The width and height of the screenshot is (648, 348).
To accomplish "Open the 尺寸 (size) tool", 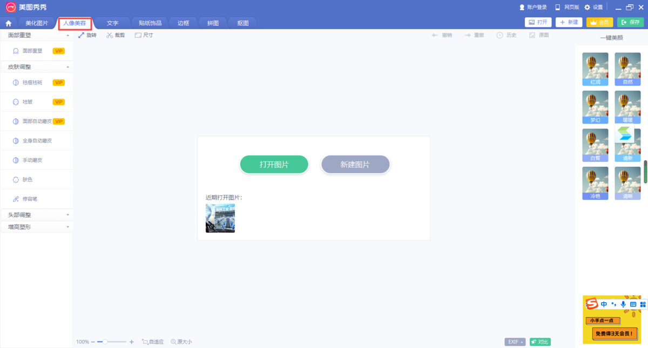I will 144,35.
